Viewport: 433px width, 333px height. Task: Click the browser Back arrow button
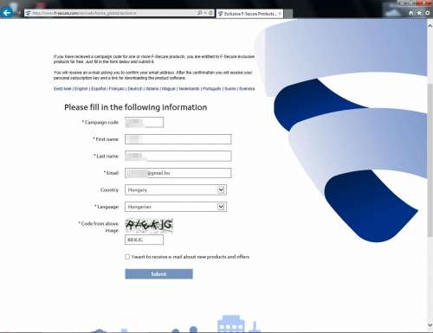[x=7, y=12]
